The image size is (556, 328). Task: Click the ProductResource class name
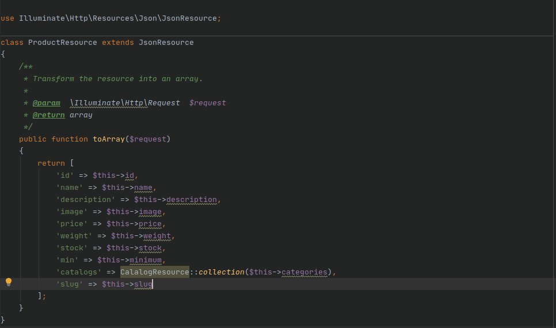[62, 43]
